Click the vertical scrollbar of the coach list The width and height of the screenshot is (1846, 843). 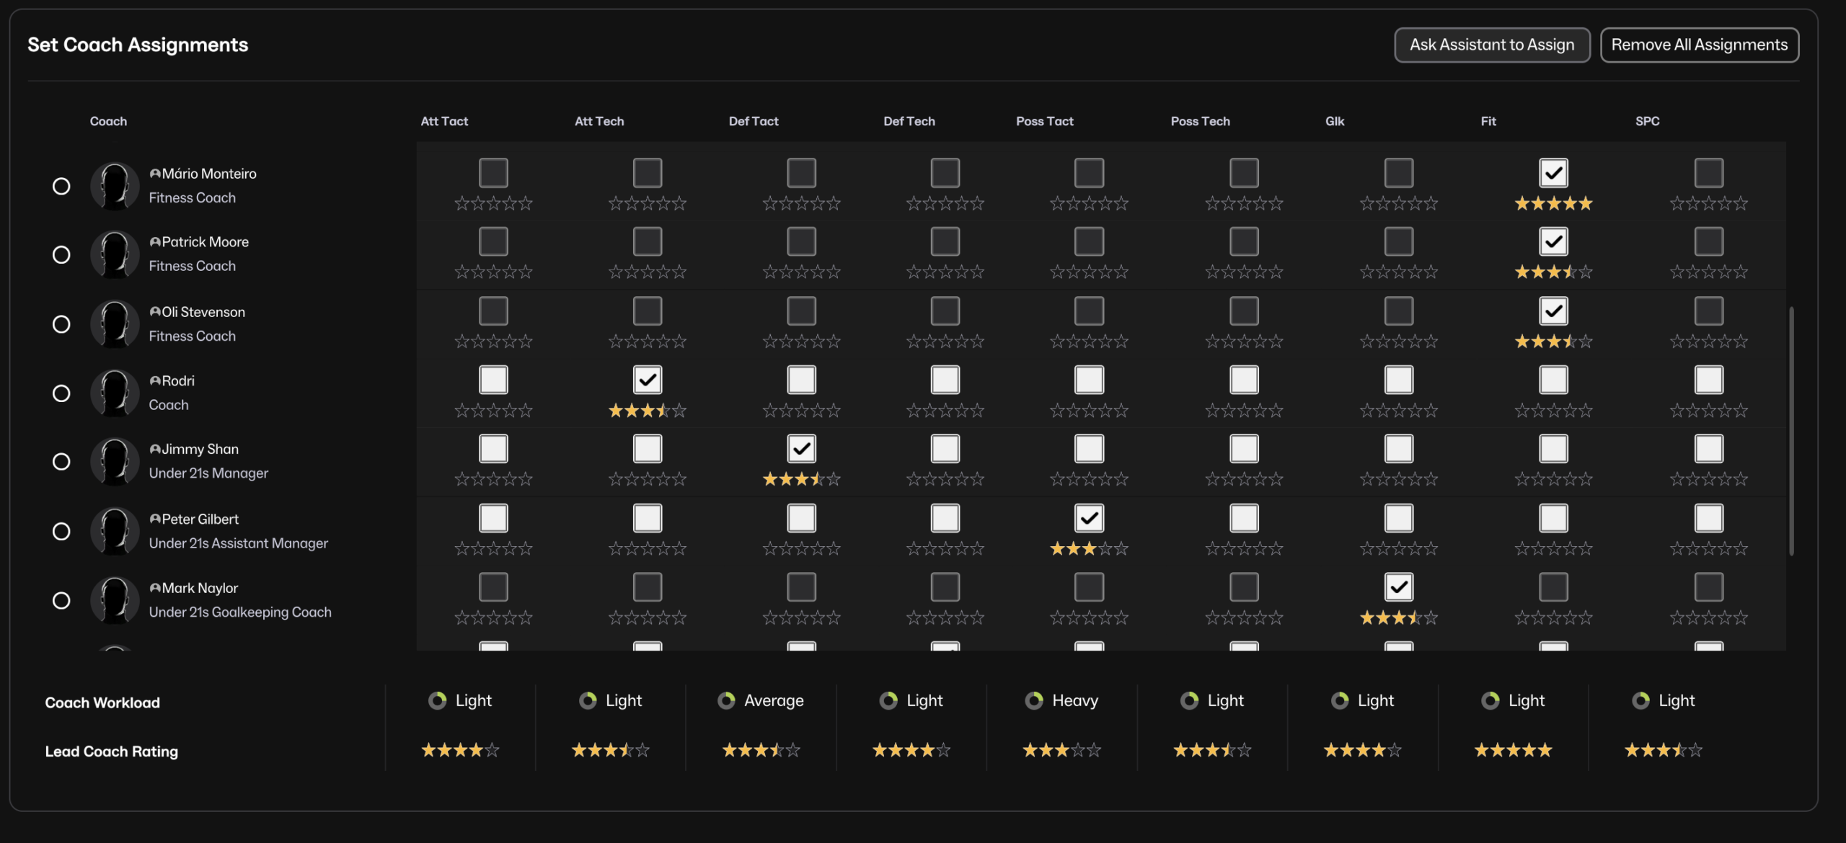click(1791, 432)
